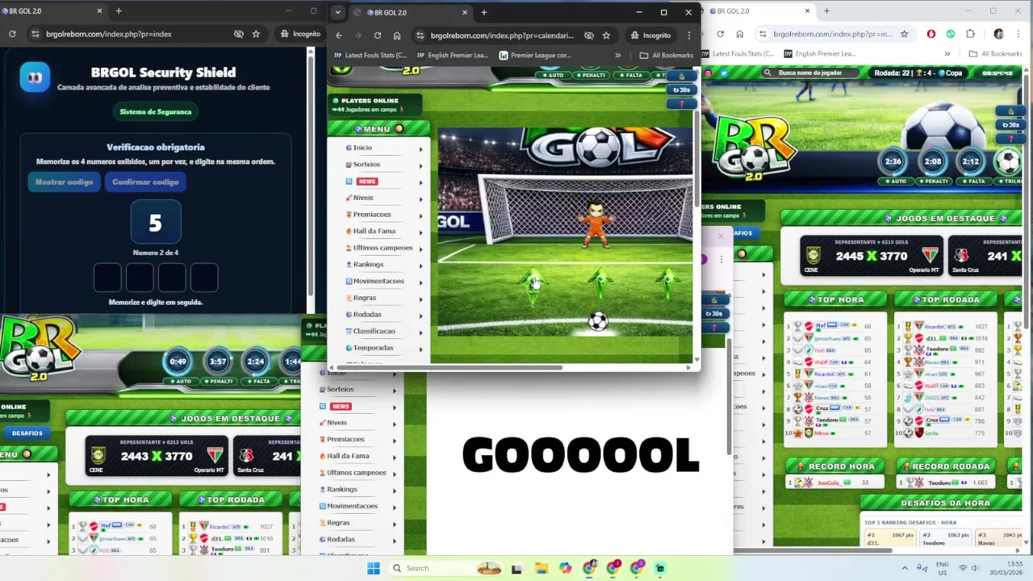Open NEWS item in middle window menu
1033x581 pixels.
tap(366, 181)
